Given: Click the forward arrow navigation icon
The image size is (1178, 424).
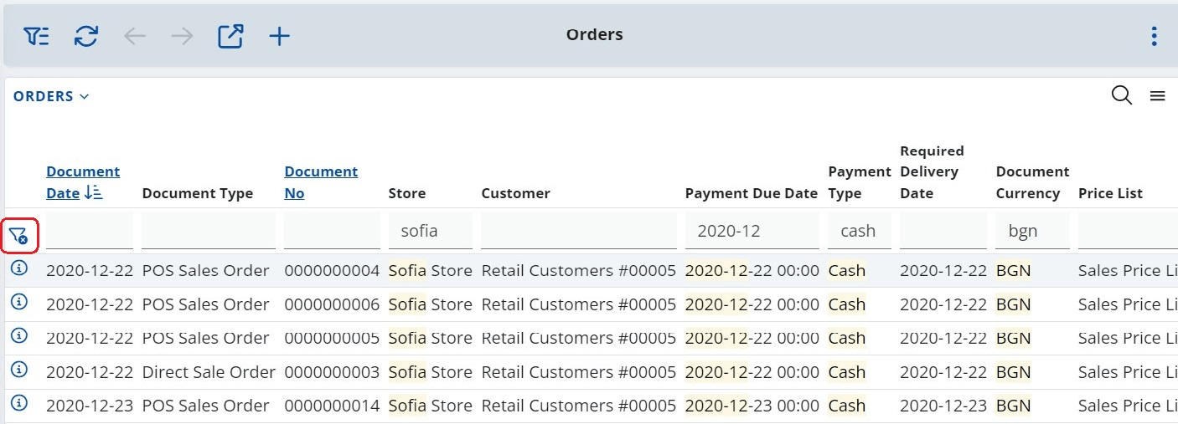Looking at the screenshot, I should point(182,36).
